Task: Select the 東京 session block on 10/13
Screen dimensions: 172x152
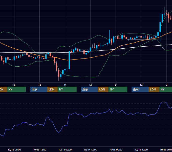Action: pos(38,89)
